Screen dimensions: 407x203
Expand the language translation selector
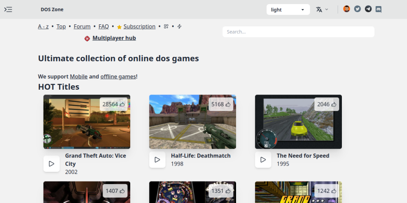coord(322,9)
